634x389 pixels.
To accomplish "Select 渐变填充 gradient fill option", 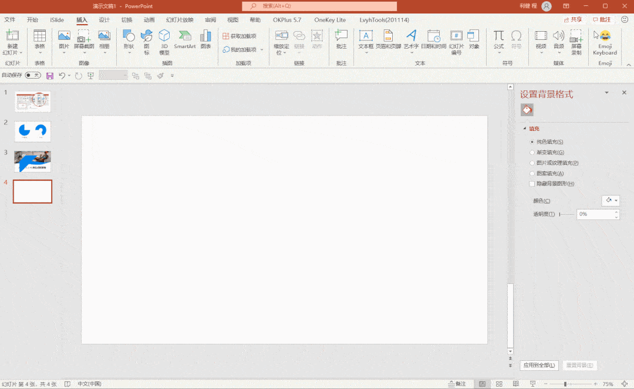I will pos(547,153).
